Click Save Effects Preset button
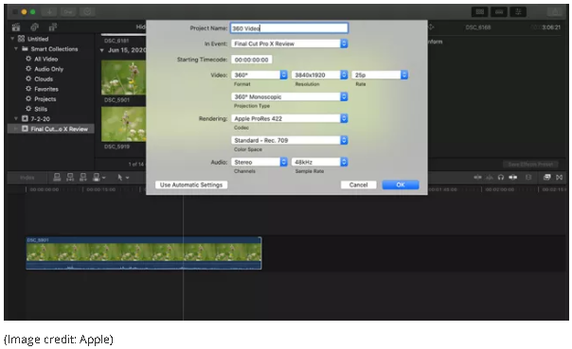Screen dimensions: 572x349 530,165
